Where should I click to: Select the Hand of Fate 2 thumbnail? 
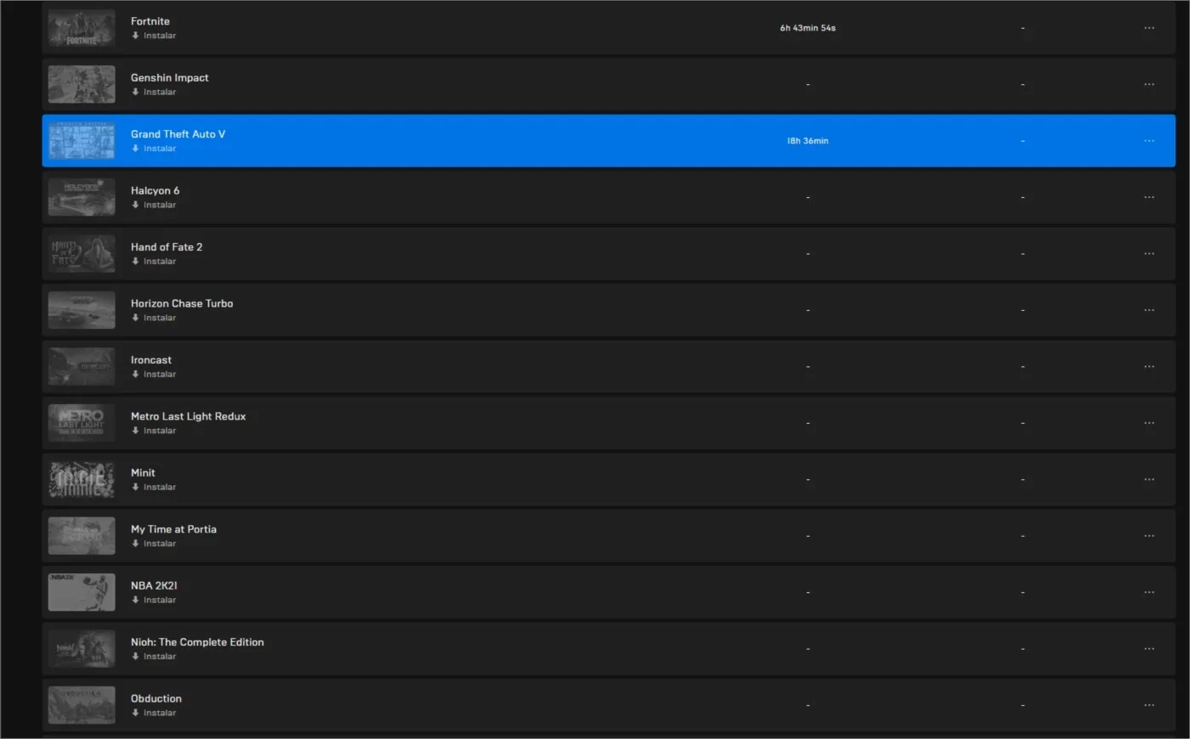coord(82,254)
